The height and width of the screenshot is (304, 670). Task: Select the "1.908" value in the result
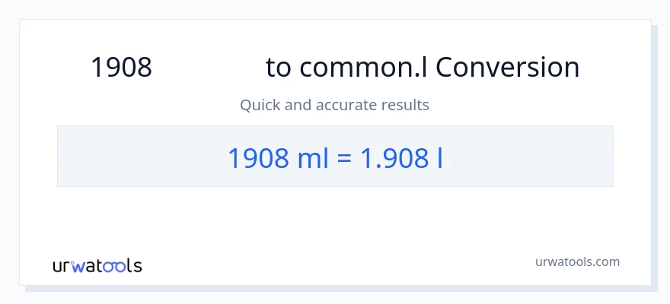pyautogui.click(x=392, y=157)
